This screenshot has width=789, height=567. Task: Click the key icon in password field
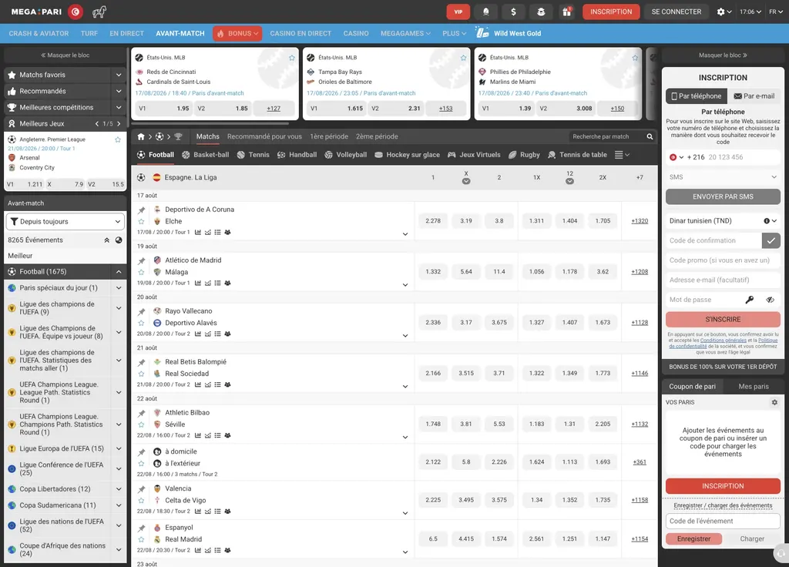click(x=749, y=300)
